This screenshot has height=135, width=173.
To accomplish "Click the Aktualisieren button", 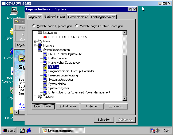I will [68, 106].
